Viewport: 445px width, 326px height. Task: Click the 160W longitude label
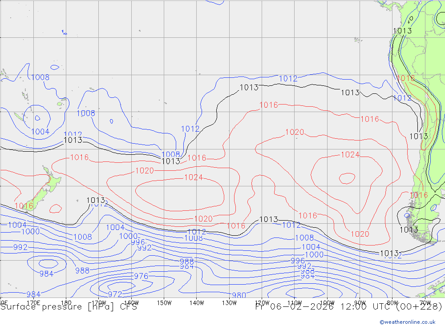tap(131, 303)
